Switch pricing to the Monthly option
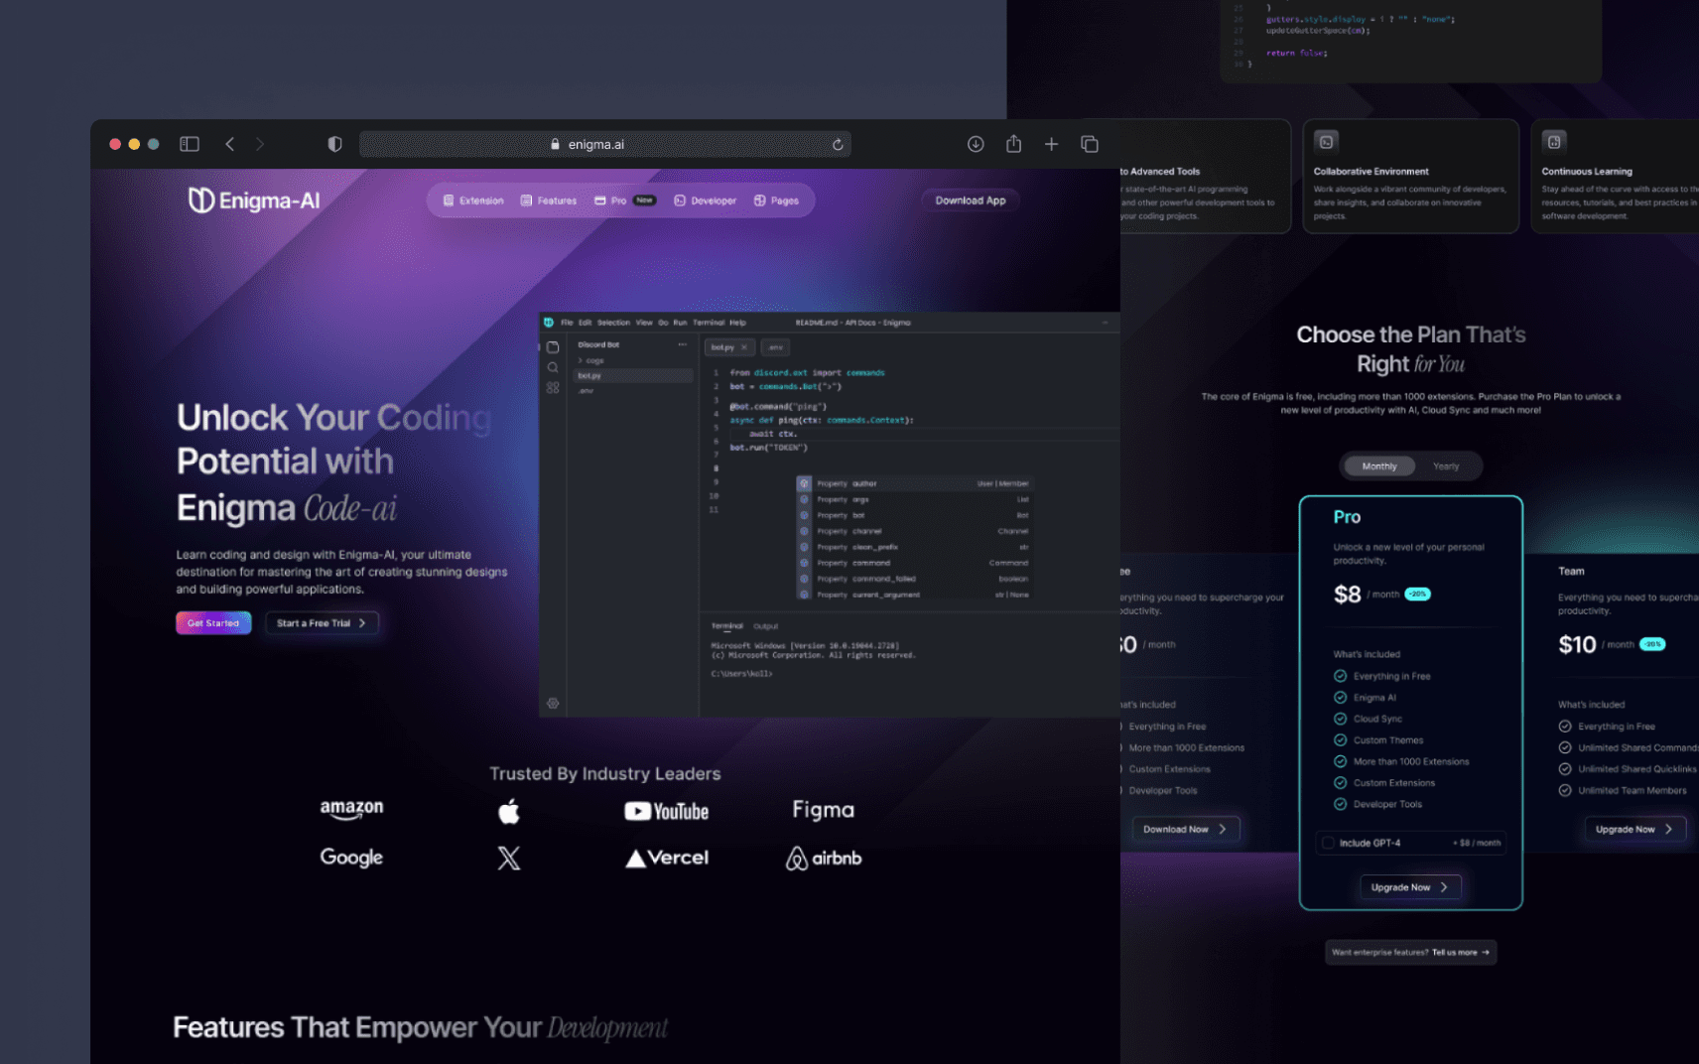This screenshot has width=1699, height=1064. click(x=1378, y=466)
